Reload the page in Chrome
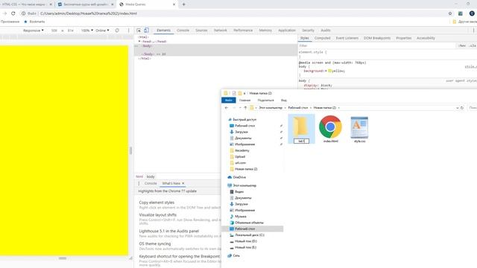This screenshot has height=268, width=477. pyautogui.click(x=13, y=13)
